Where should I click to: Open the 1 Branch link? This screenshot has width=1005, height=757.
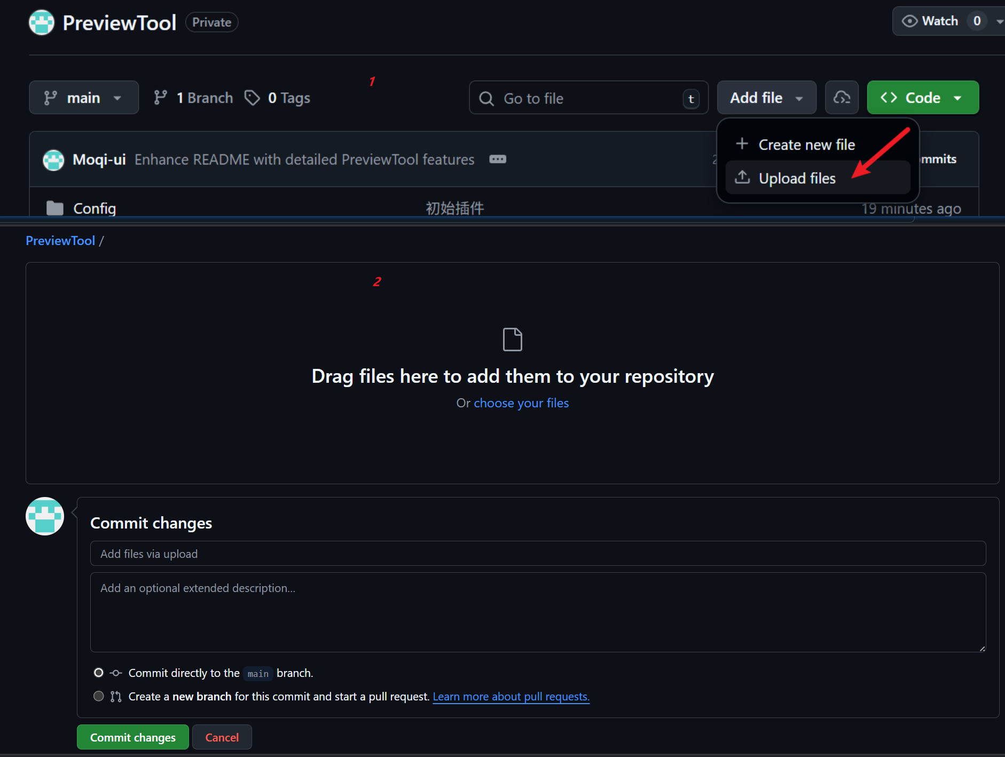(x=193, y=98)
